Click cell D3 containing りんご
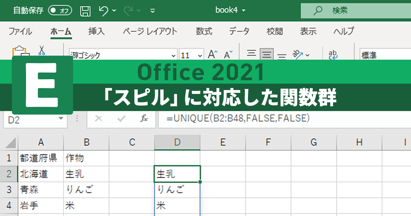Screen dimensions: 411x216 click(177, 190)
